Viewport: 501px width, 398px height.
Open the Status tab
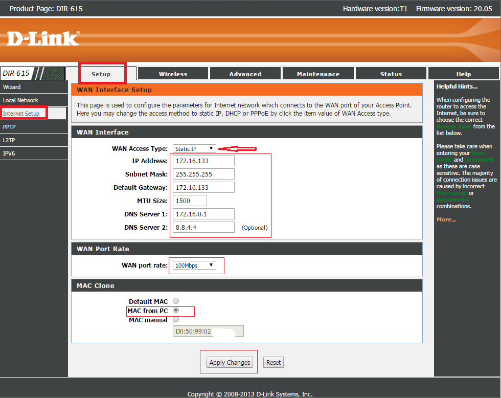pos(391,74)
